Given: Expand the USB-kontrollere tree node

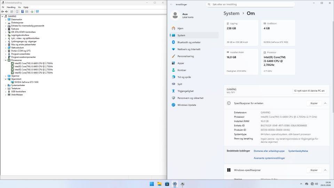Looking at the screenshot, I should click(x=6, y=92).
